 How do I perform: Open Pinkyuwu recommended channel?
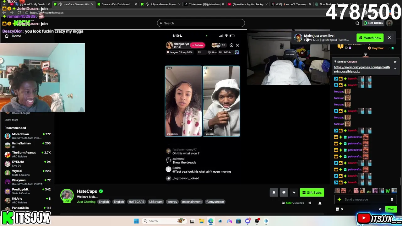coord(27,182)
